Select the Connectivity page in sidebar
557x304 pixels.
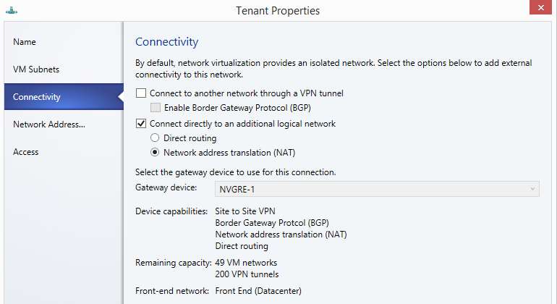[x=37, y=97]
